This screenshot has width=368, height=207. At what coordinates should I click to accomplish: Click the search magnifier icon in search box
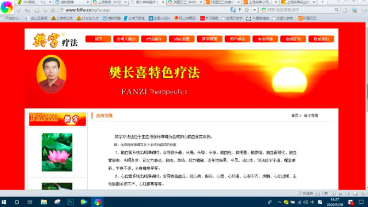tap(336, 10)
